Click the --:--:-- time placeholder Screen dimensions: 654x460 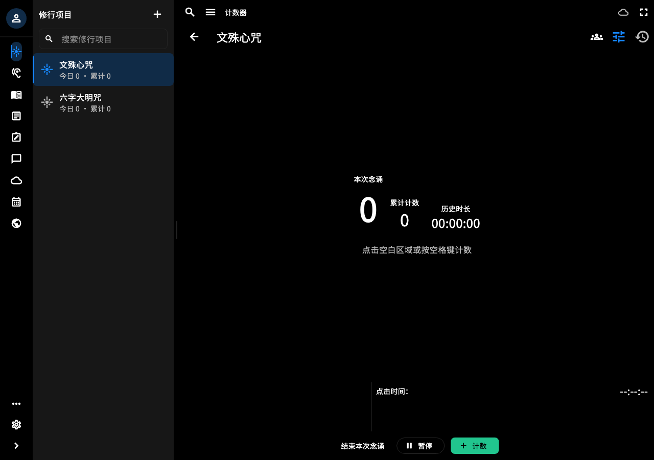pos(634,392)
